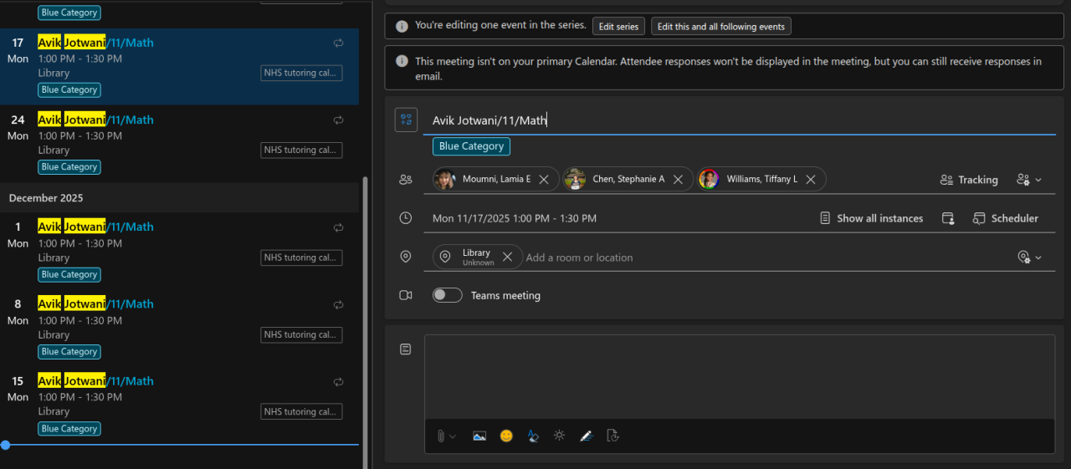Click Show all instances

click(871, 218)
